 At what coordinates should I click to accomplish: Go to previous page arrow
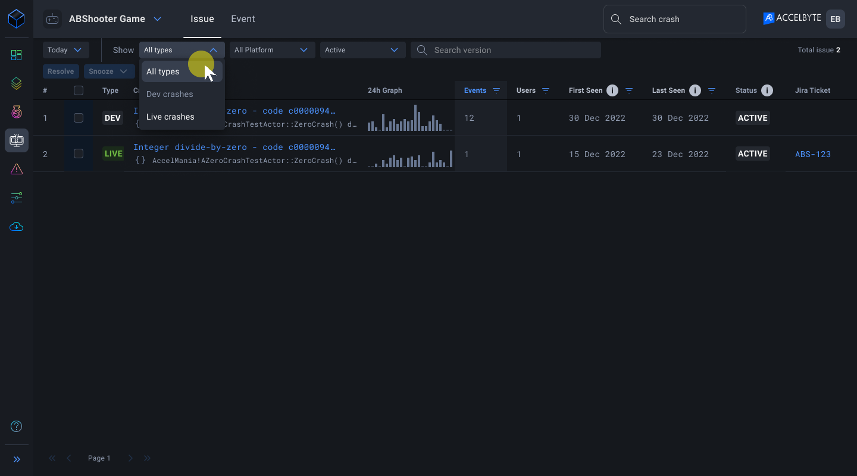click(69, 458)
